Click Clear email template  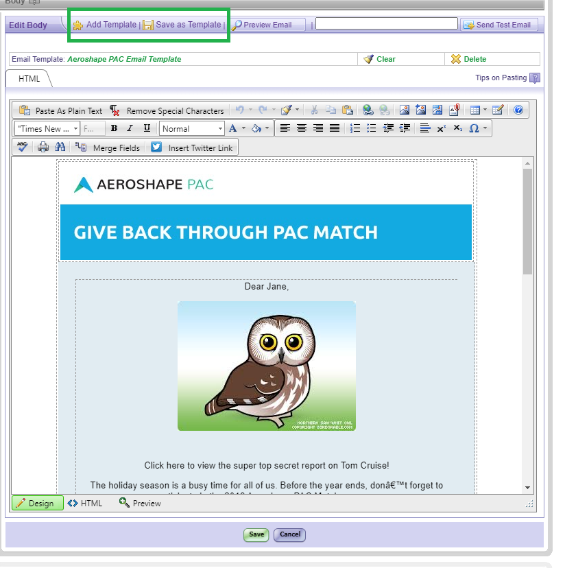(x=379, y=59)
